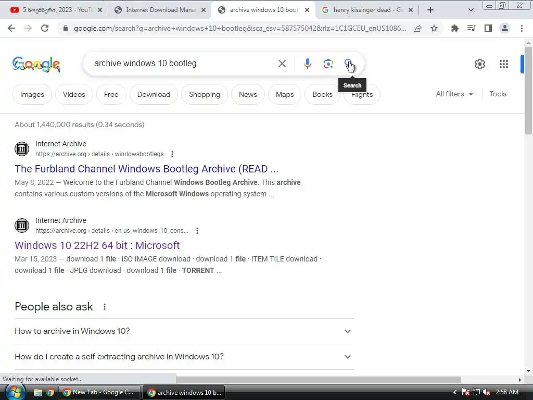Click the first result's Internet Archive favicon
This screenshot has height=400, width=533.
coord(22,148)
